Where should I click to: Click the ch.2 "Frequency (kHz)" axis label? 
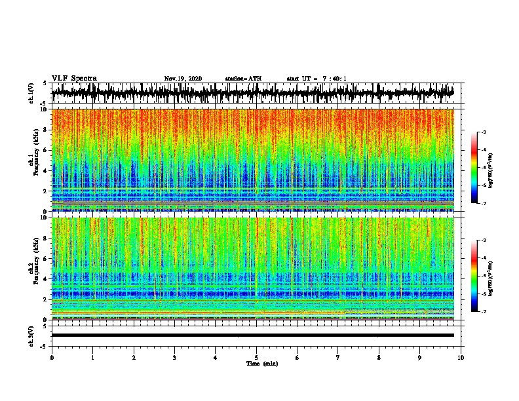(x=36, y=261)
